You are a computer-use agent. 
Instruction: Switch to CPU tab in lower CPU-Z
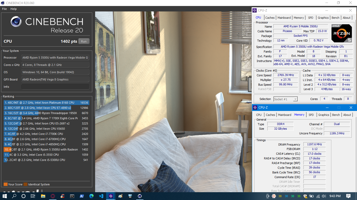tap(259, 115)
